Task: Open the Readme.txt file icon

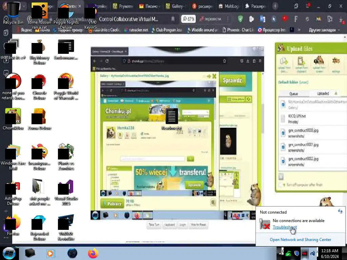Action: click(x=172, y=119)
